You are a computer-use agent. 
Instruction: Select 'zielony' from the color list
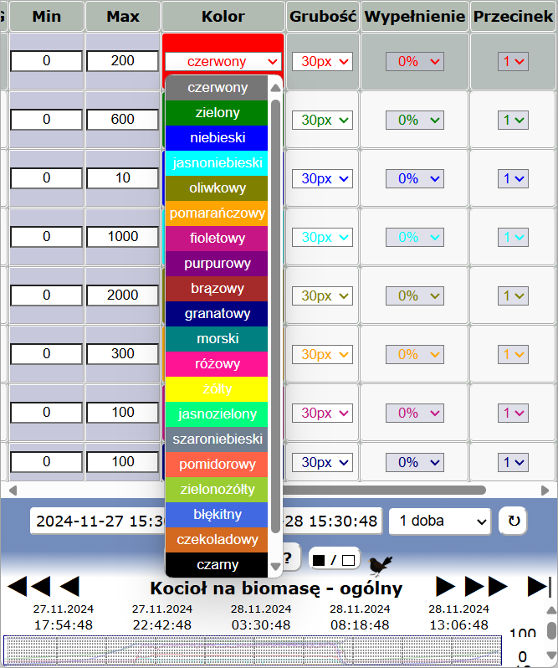[x=217, y=113]
